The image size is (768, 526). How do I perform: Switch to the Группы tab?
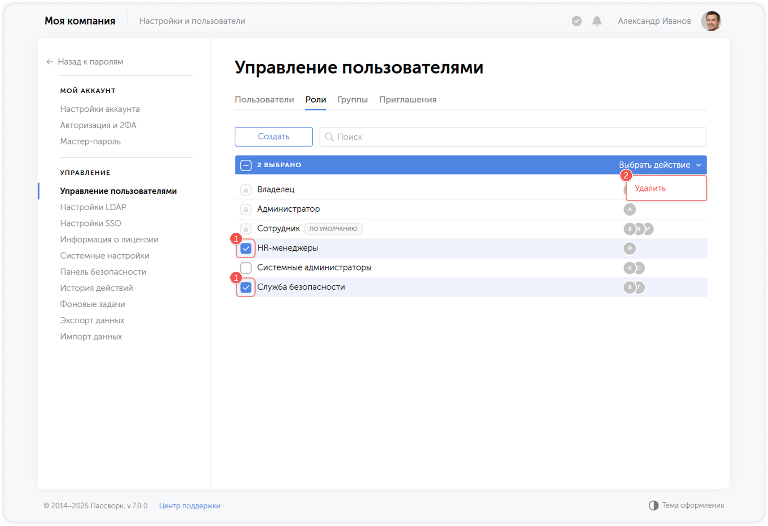click(353, 100)
